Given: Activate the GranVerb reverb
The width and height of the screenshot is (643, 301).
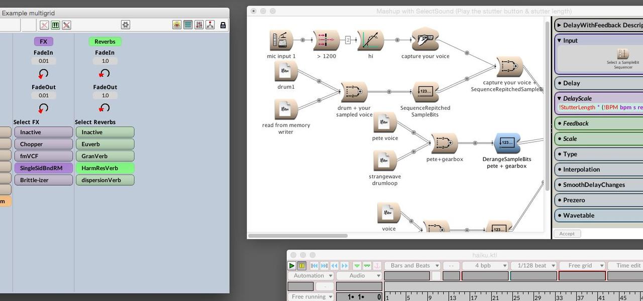Looking at the screenshot, I should 105,156.
